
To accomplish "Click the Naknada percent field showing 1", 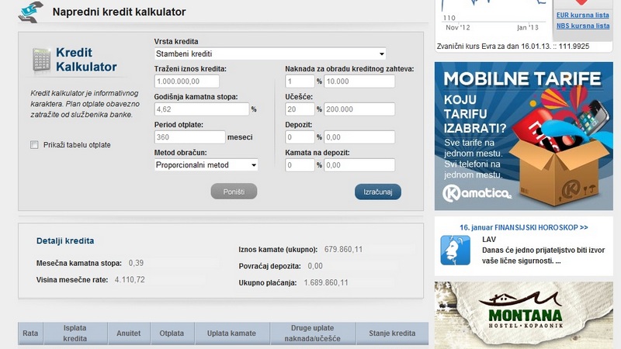I will pos(300,81).
